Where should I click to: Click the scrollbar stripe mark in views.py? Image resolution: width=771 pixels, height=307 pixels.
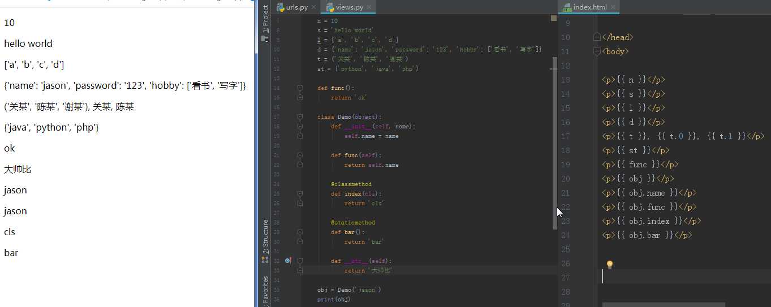pyautogui.click(x=554, y=69)
